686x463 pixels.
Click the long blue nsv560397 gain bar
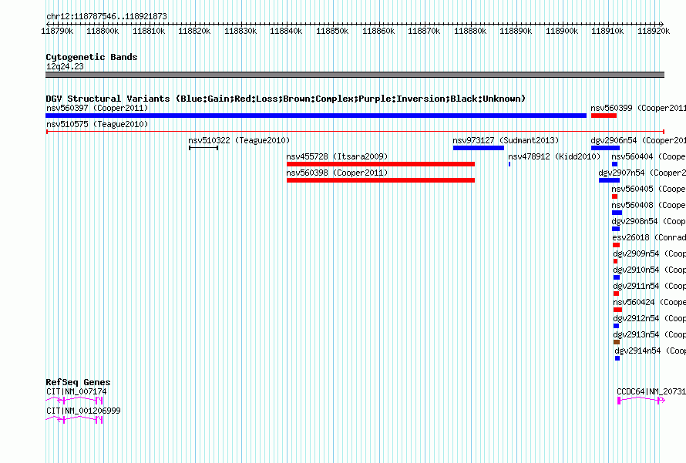[316, 116]
